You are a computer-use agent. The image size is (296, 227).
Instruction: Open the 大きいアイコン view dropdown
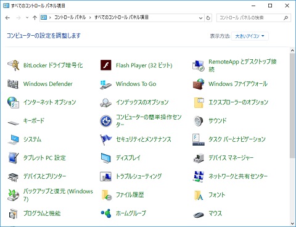coord(250,36)
